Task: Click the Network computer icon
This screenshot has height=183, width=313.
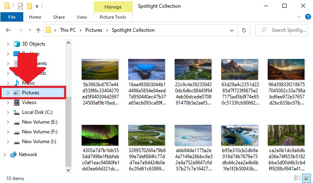Action: tap(13, 155)
